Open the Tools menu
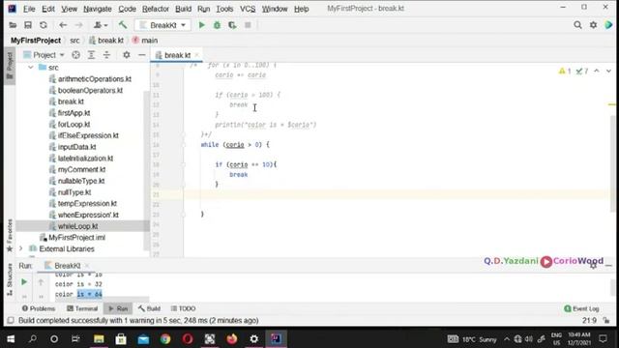The image size is (619, 348). (x=224, y=9)
